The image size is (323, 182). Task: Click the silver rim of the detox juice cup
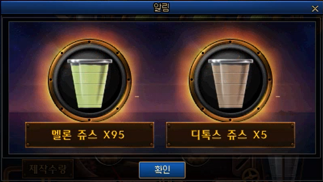click(230, 61)
